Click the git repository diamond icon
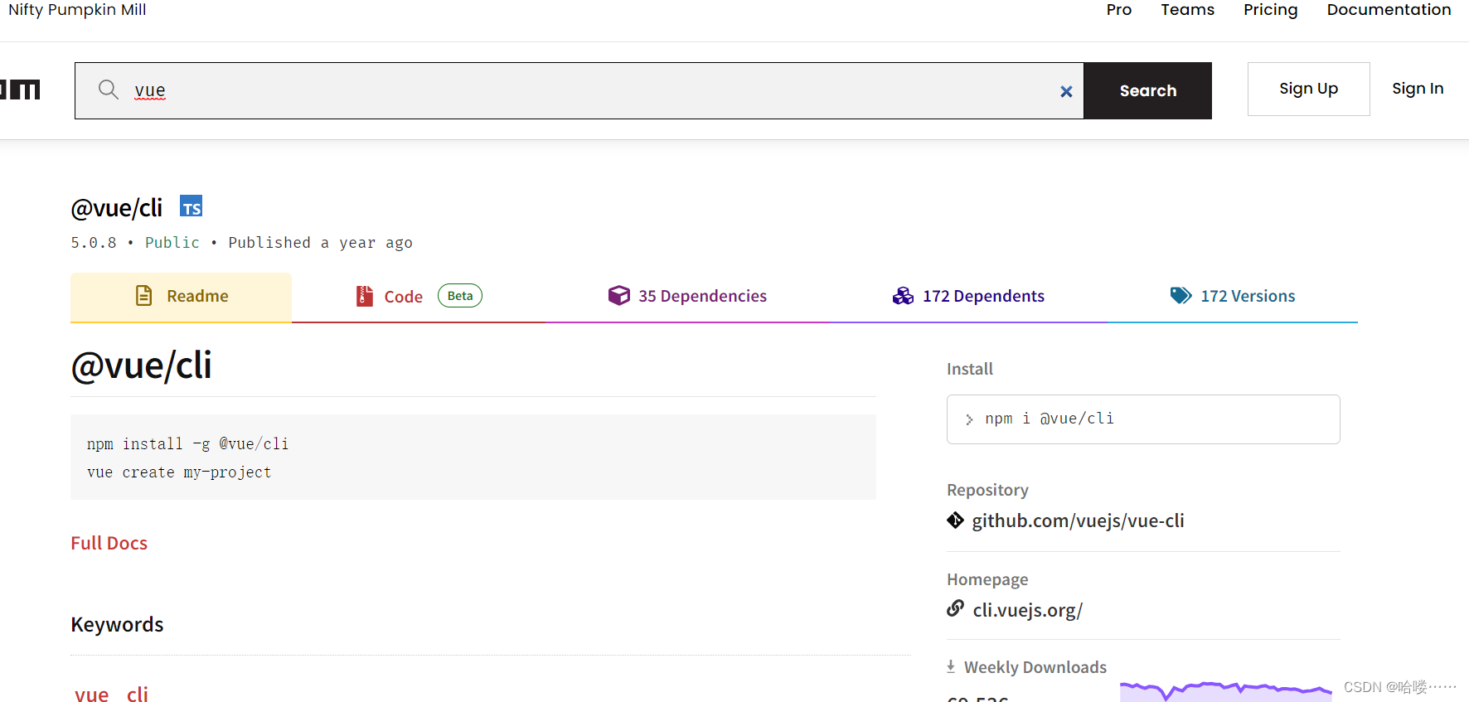The image size is (1469, 702). [x=955, y=520]
